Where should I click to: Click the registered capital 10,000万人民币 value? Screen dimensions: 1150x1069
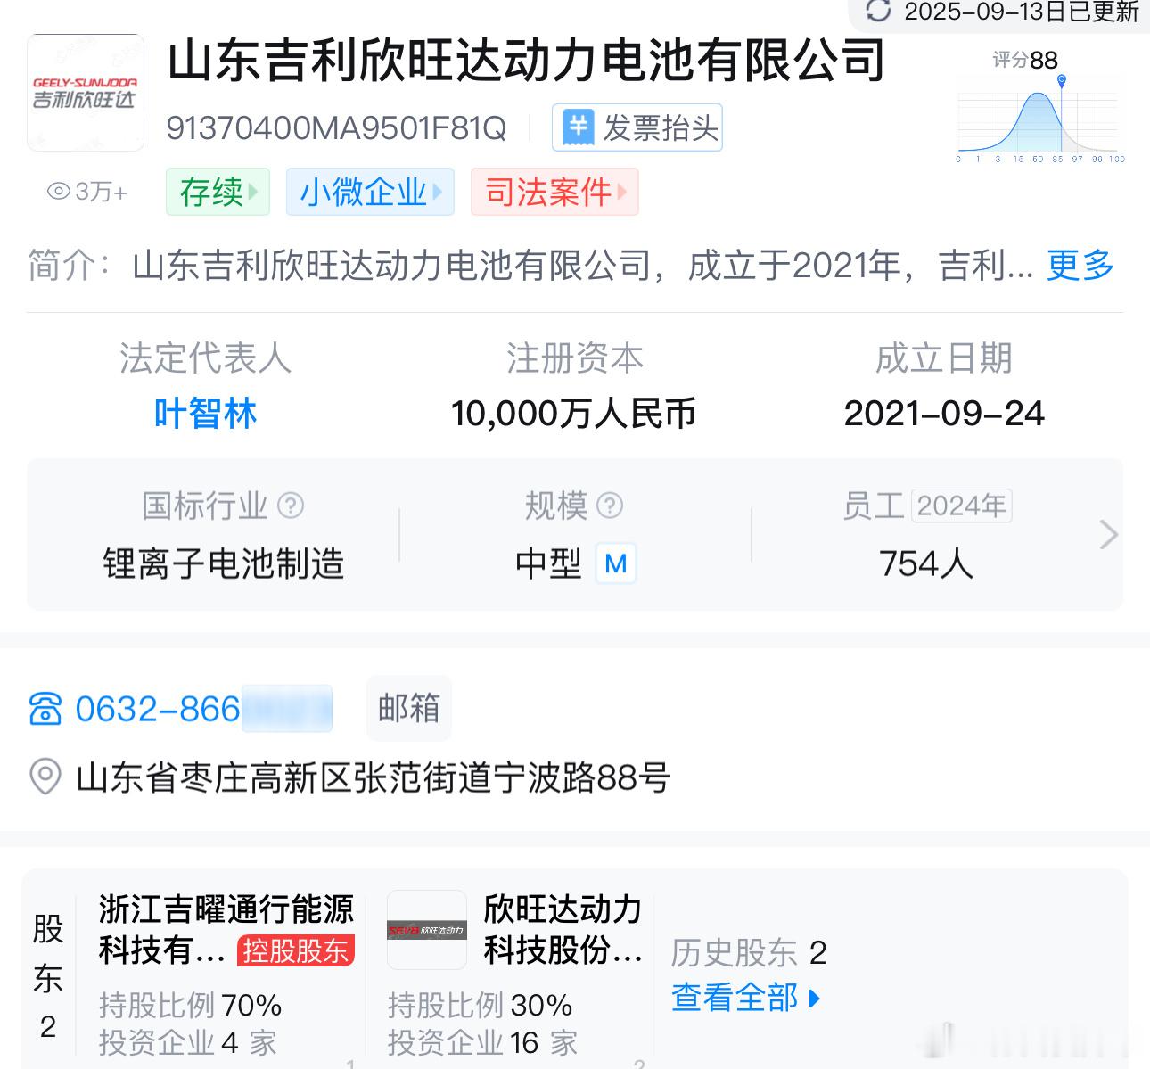coord(573,414)
